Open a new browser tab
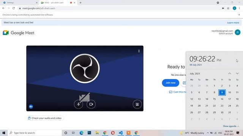The width and height of the screenshot is (243, 136). point(80,3)
